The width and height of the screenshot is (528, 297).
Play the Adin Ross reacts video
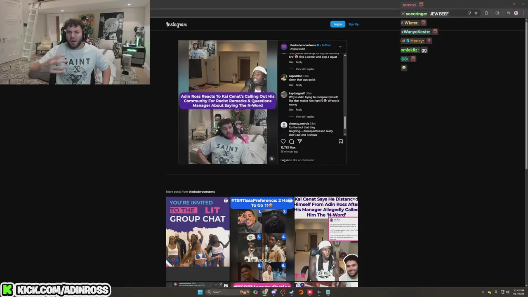[x=228, y=102]
